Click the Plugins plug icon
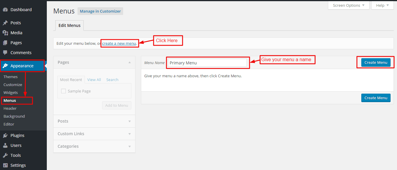The image size is (397, 170). click(x=5, y=135)
